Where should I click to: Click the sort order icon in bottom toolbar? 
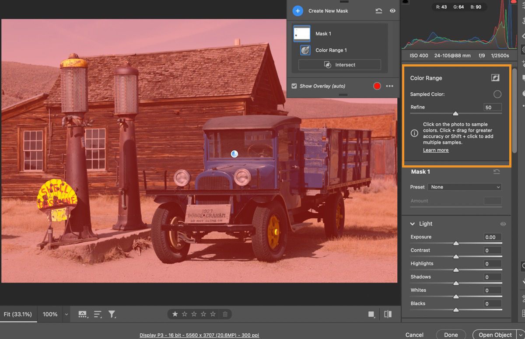(x=97, y=314)
